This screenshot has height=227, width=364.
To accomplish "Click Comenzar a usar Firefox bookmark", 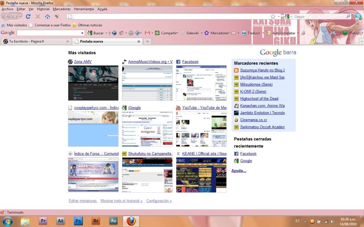I will (50, 25).
